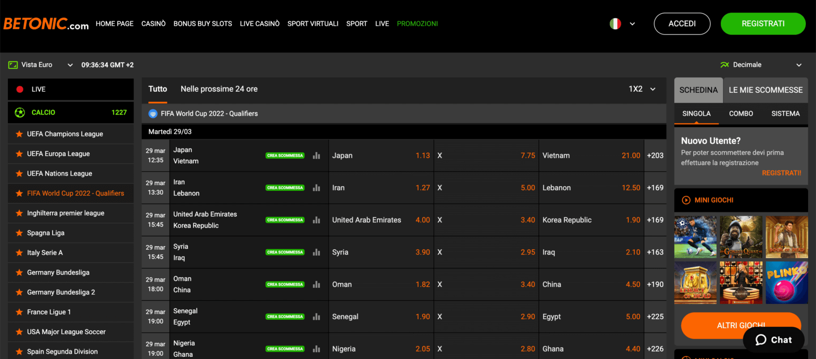
Task: Click the soccer ball Calcio icon
Action: 20,112
